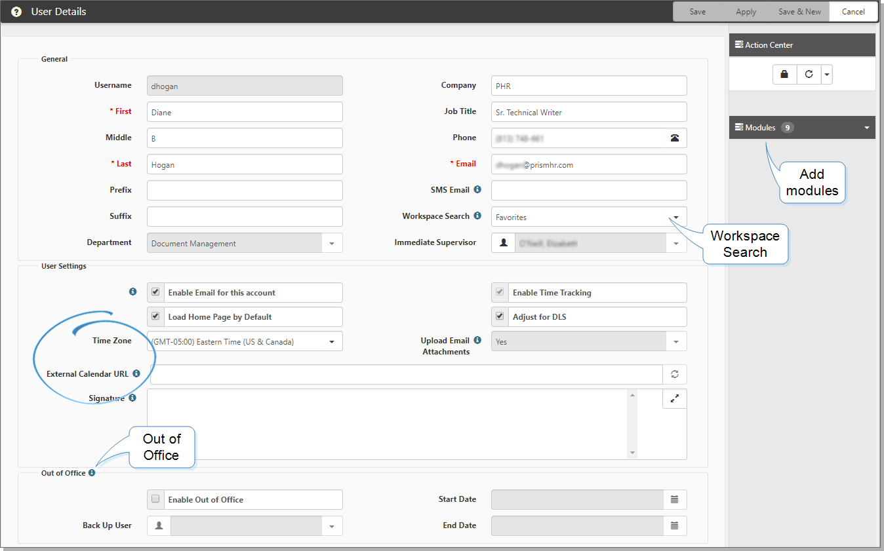Open the Action Center dropdown arrow
884x551 pixels.
826,75
